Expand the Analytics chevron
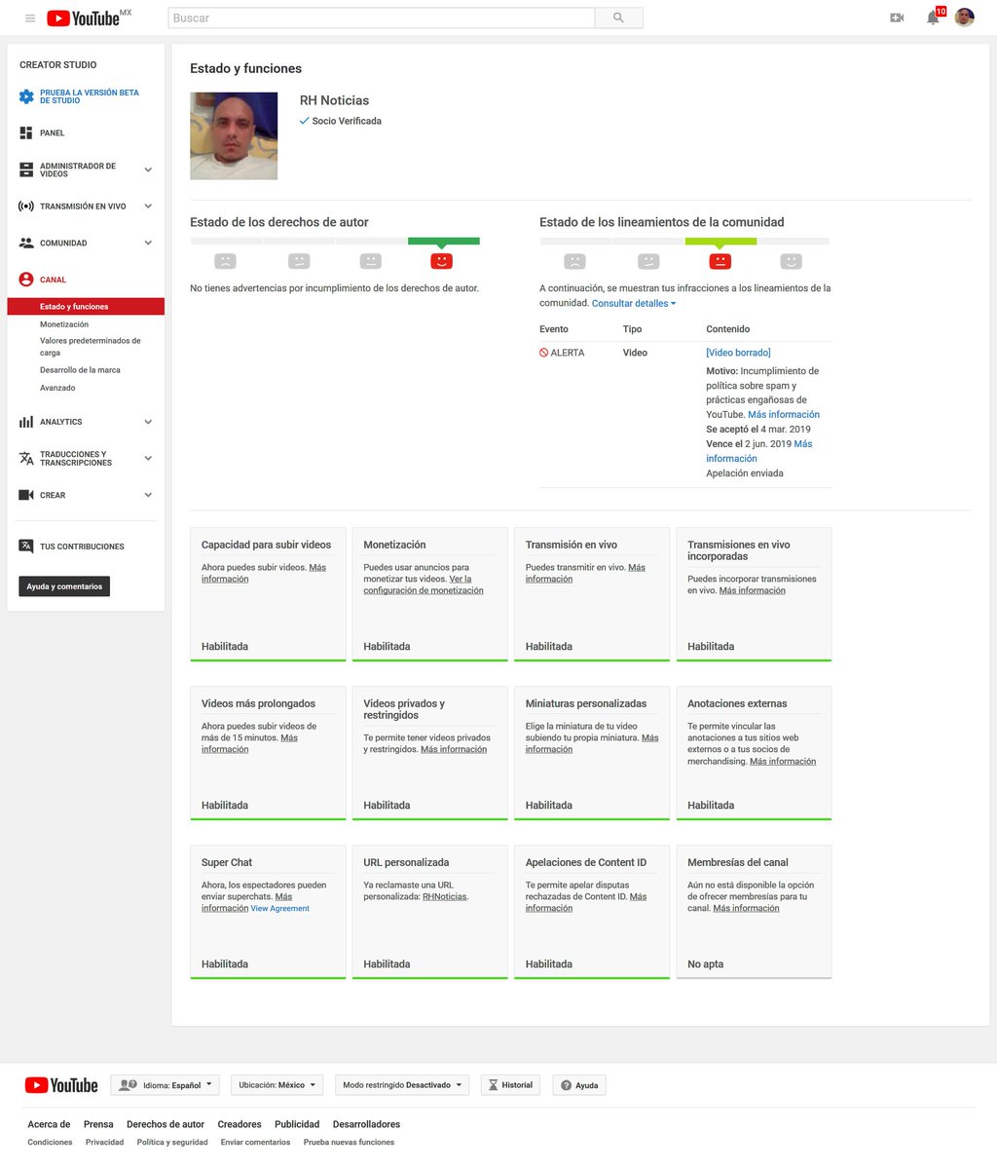The height and width of the screenshot is (1169, 997). [148, 422]
